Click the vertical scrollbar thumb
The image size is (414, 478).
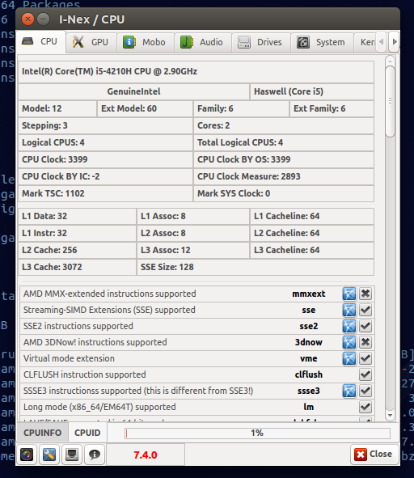(390, 101)
